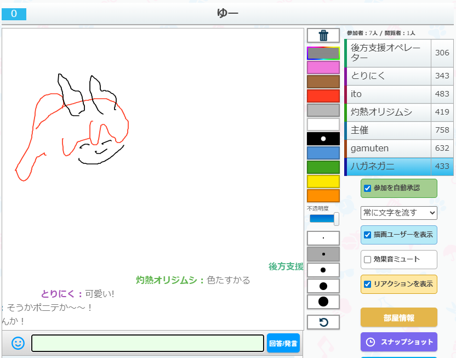Click the trash can clear-canvas icon
This screenshot has height=358, width=456.
pos(323,36)
